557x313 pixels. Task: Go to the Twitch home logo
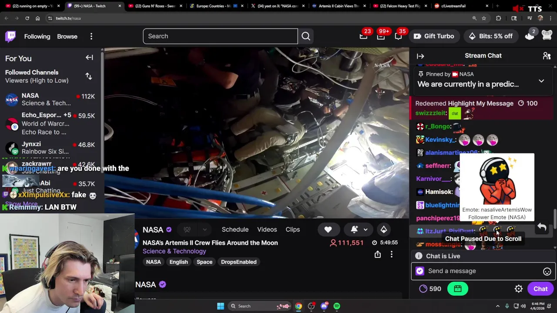10,37
